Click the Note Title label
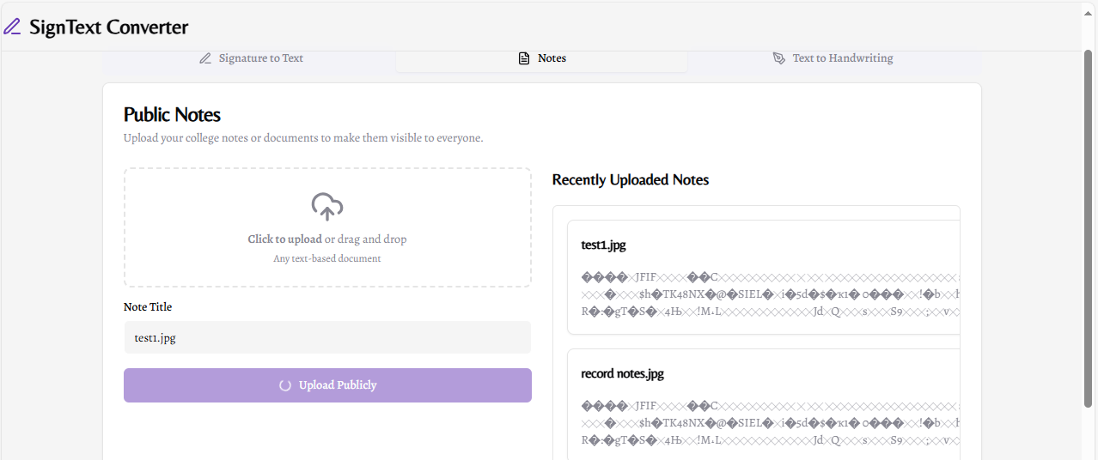The width and height of the screenshot is (1098, 460). (x=148, y=307)
